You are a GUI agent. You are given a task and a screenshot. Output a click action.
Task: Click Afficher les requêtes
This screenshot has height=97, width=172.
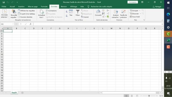[26, 11]
